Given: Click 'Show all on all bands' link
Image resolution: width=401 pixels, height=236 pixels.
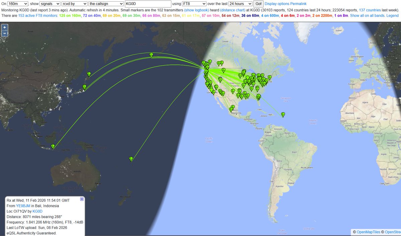Looking at the screenshot, I should click(x=368, y=16).
